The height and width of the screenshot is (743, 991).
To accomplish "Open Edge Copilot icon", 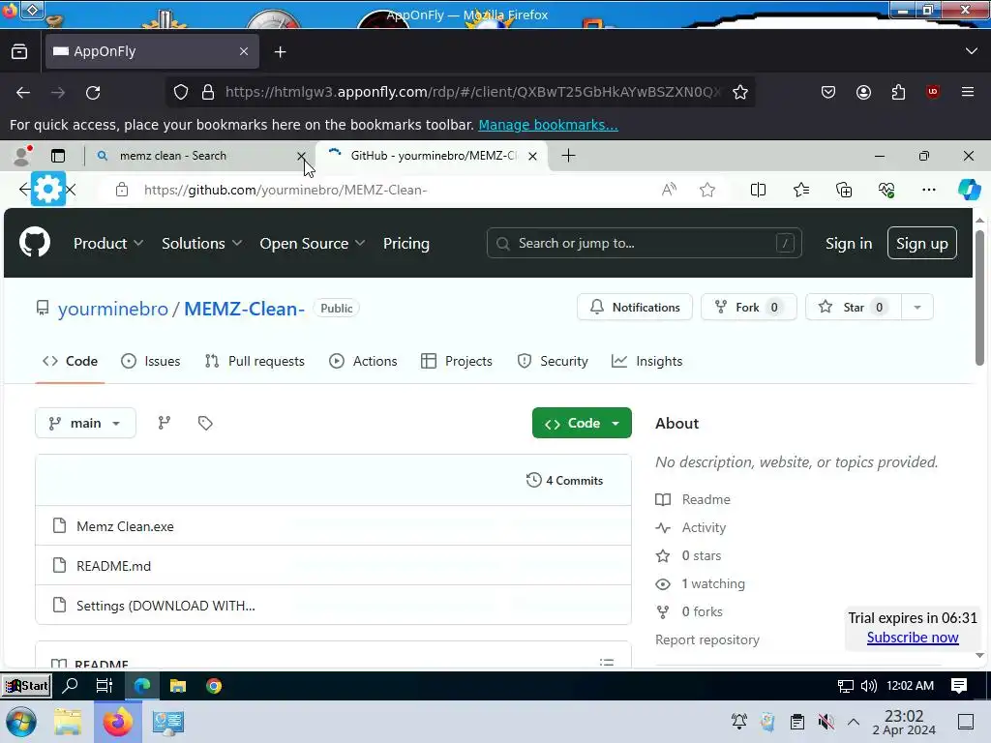I will 969,190.
